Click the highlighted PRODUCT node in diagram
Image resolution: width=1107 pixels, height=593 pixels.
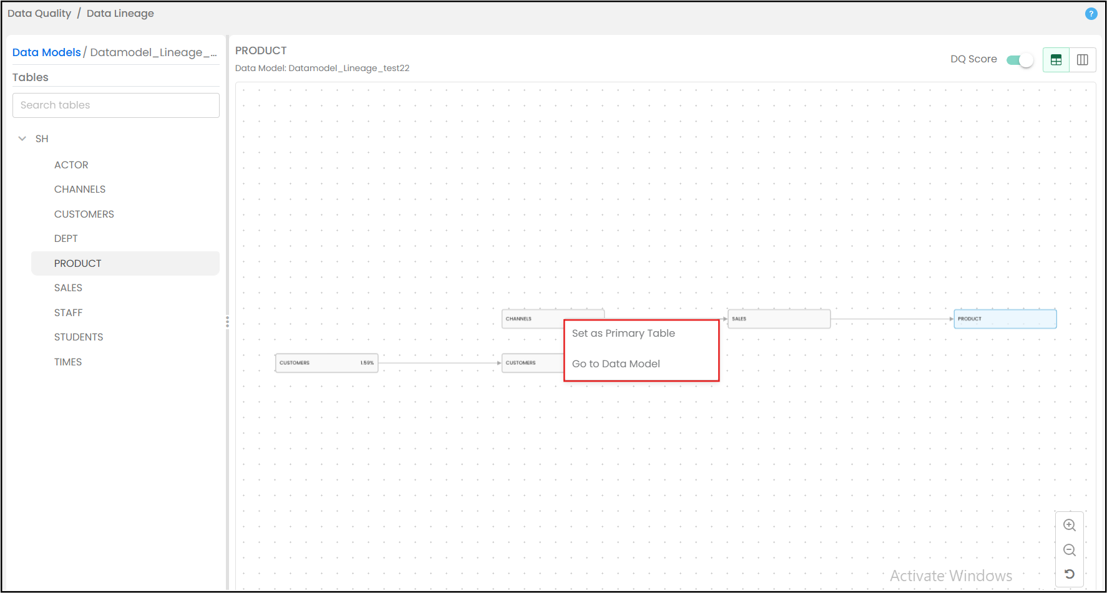click(x=1005, y=319)
